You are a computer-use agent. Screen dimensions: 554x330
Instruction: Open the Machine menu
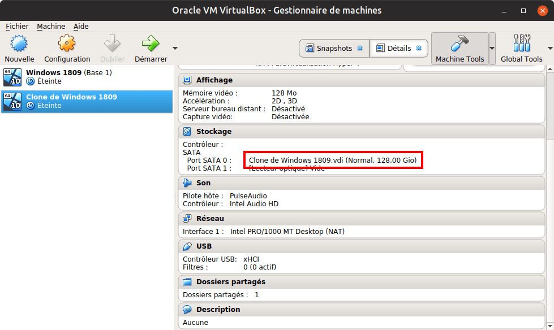tap(51, 27)
